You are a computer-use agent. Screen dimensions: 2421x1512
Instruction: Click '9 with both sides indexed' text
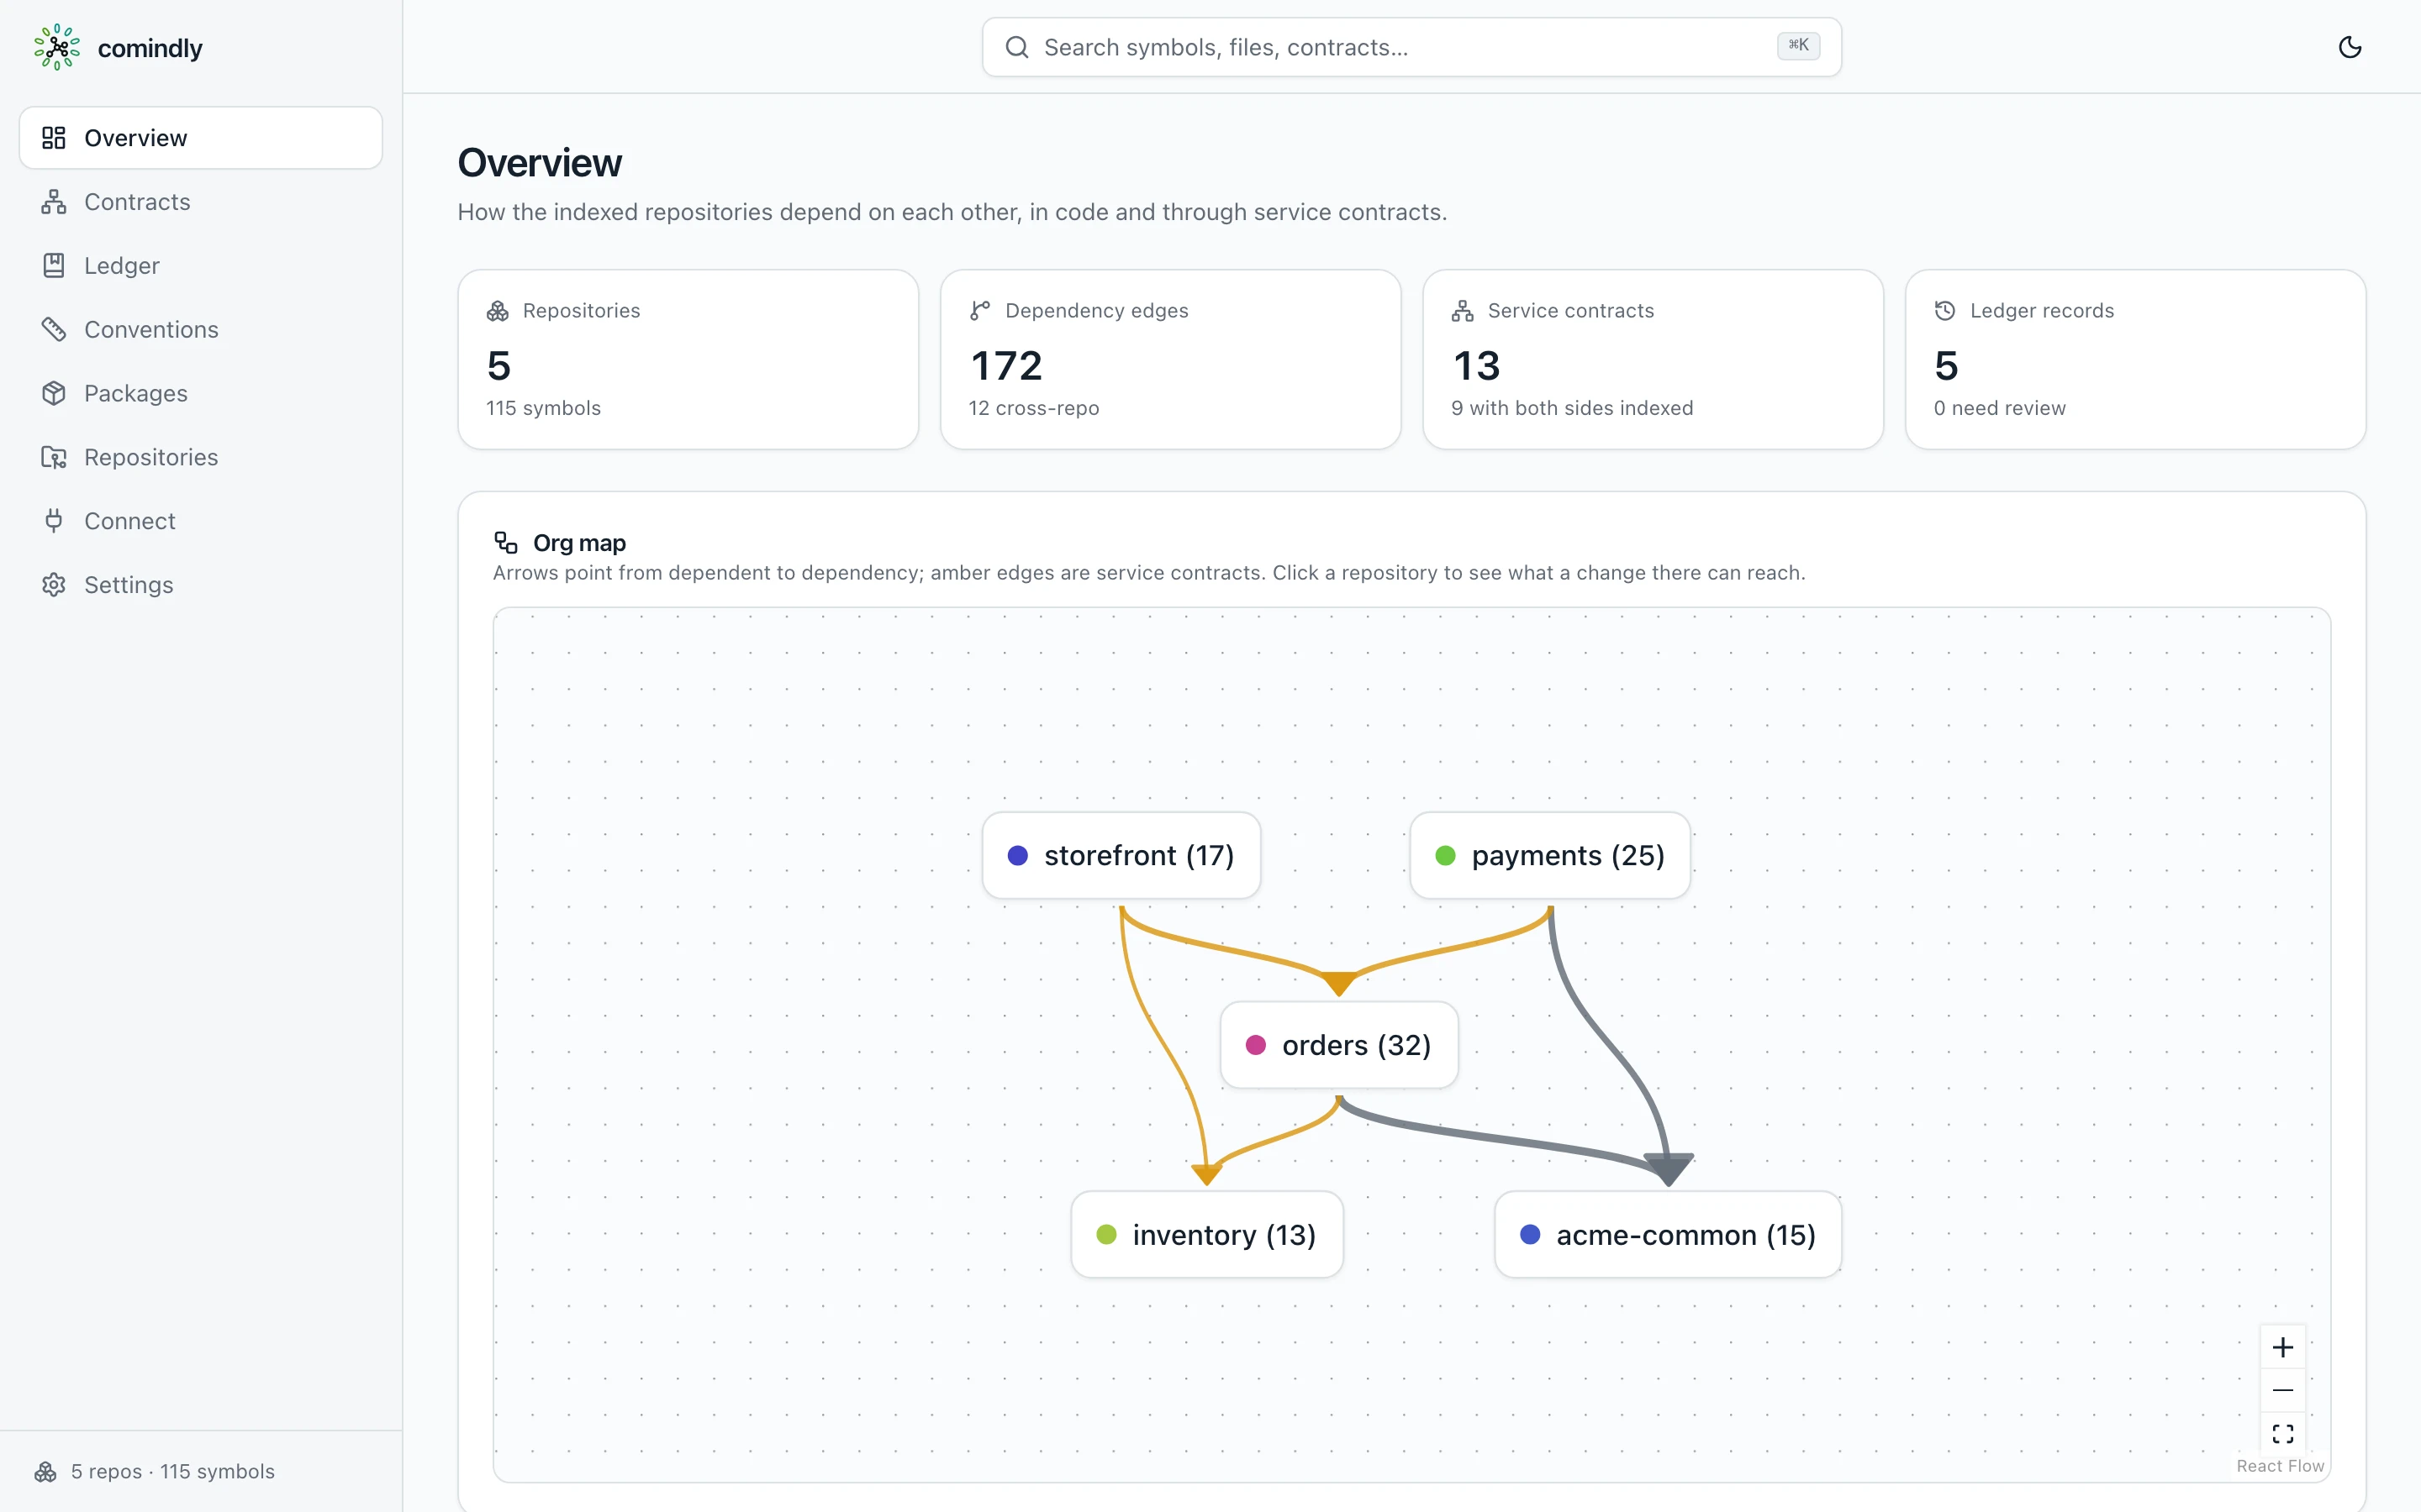click(x=1572, y=408)
